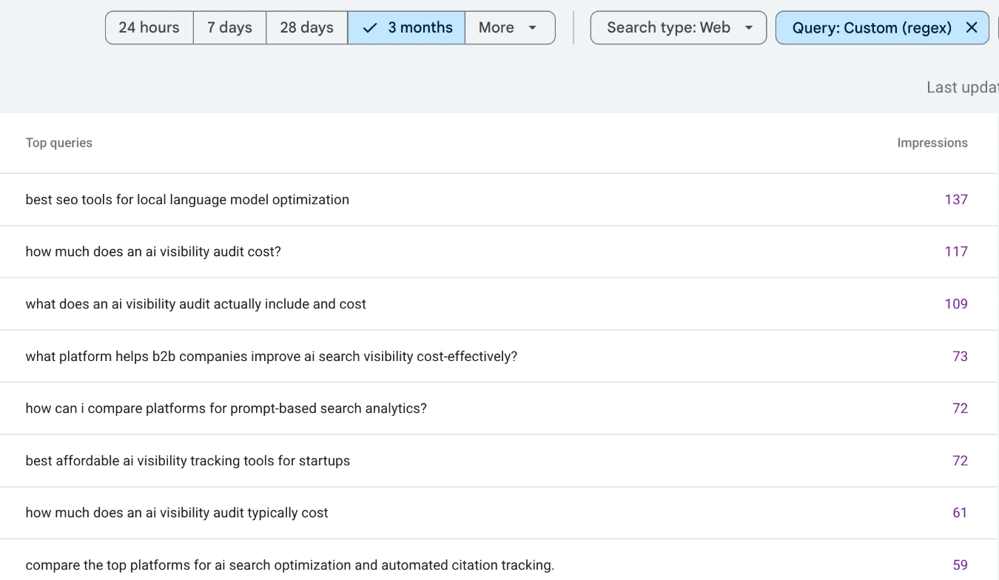Open query 'best seo tools for local language model optimization'
The width and height of the screenshot is (999, 580).
[187, 200]
